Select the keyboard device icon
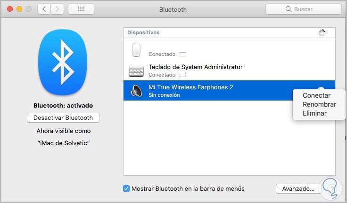 pyautogui.click(x=136, y=72)
